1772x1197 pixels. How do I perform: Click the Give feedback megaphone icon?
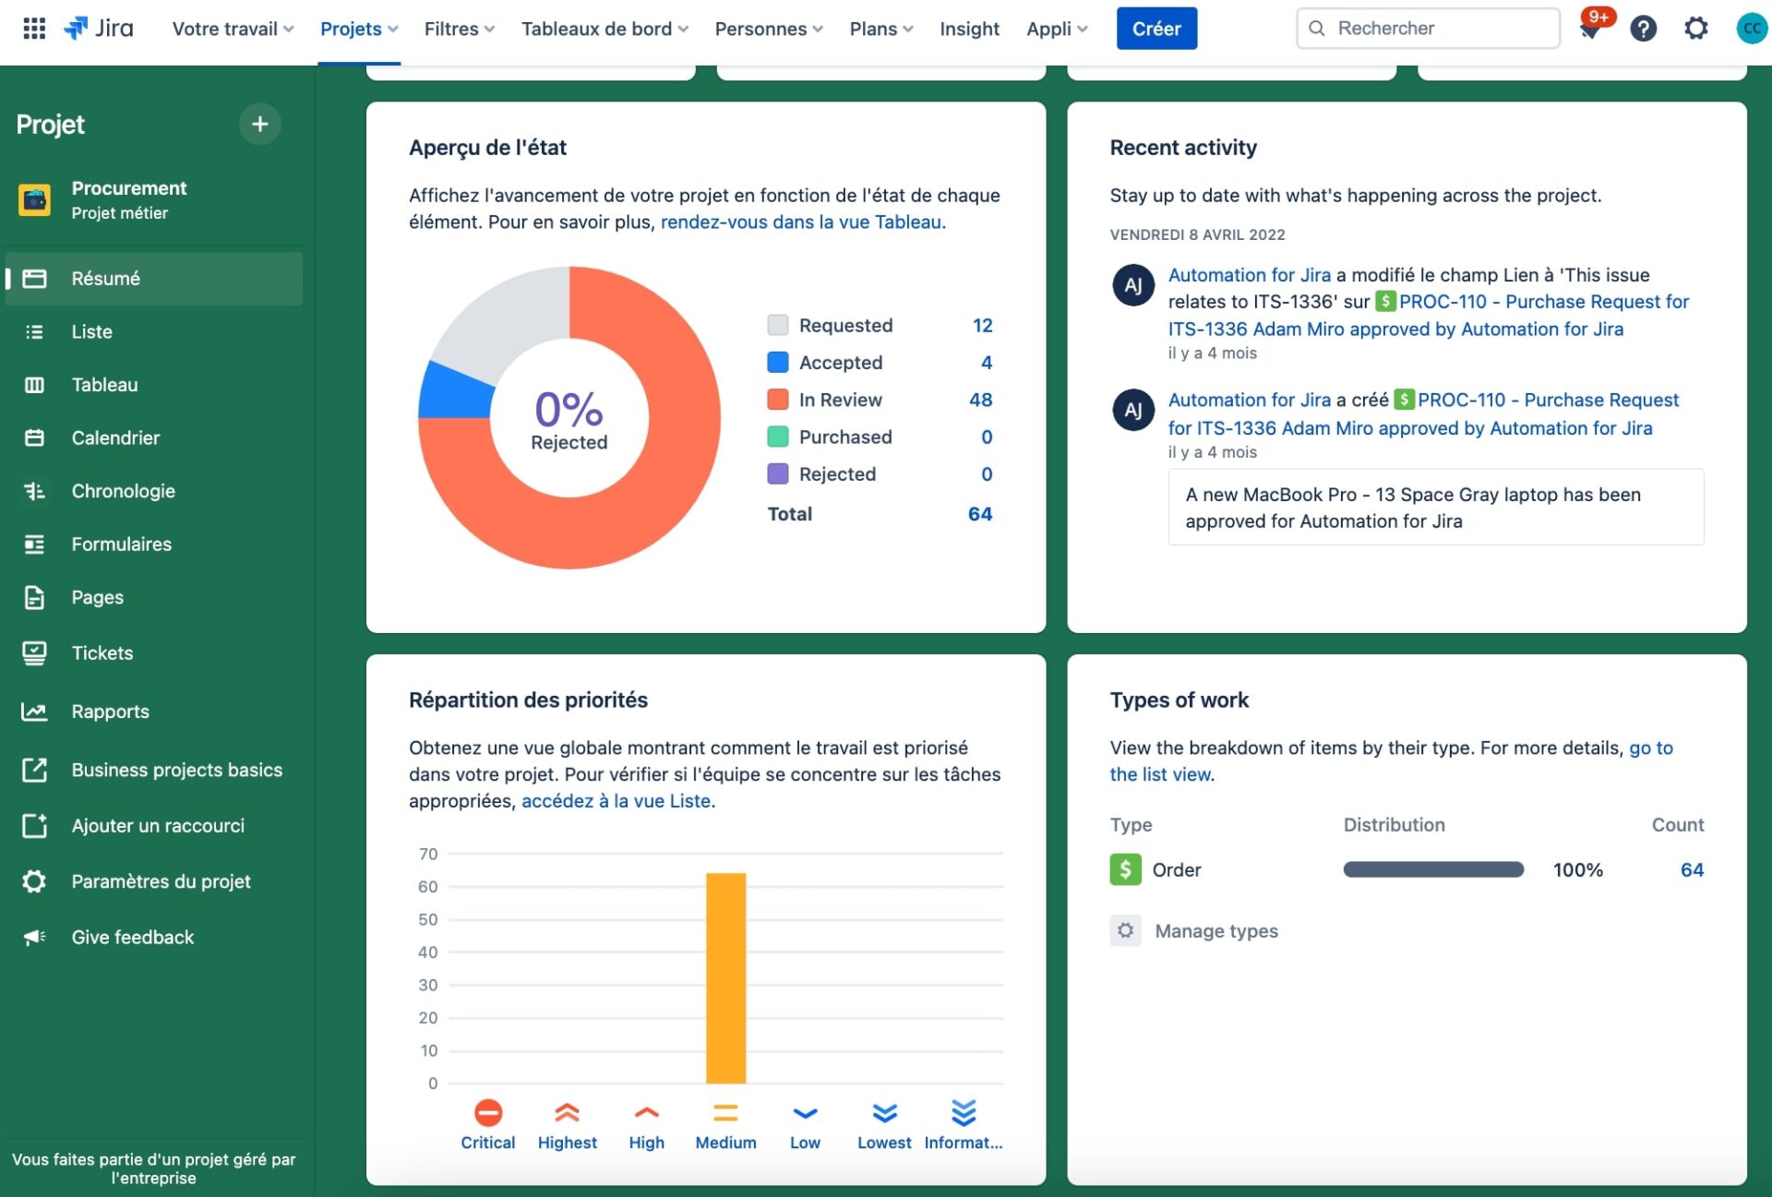click(x=35, y=938)
